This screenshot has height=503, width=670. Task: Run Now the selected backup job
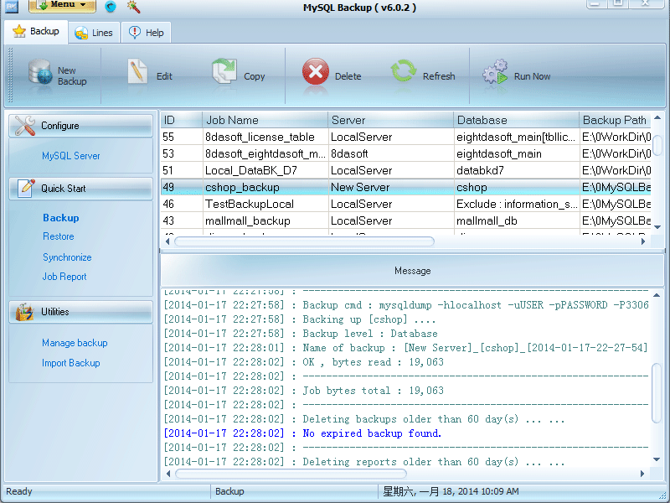click(x=496, y=72)
